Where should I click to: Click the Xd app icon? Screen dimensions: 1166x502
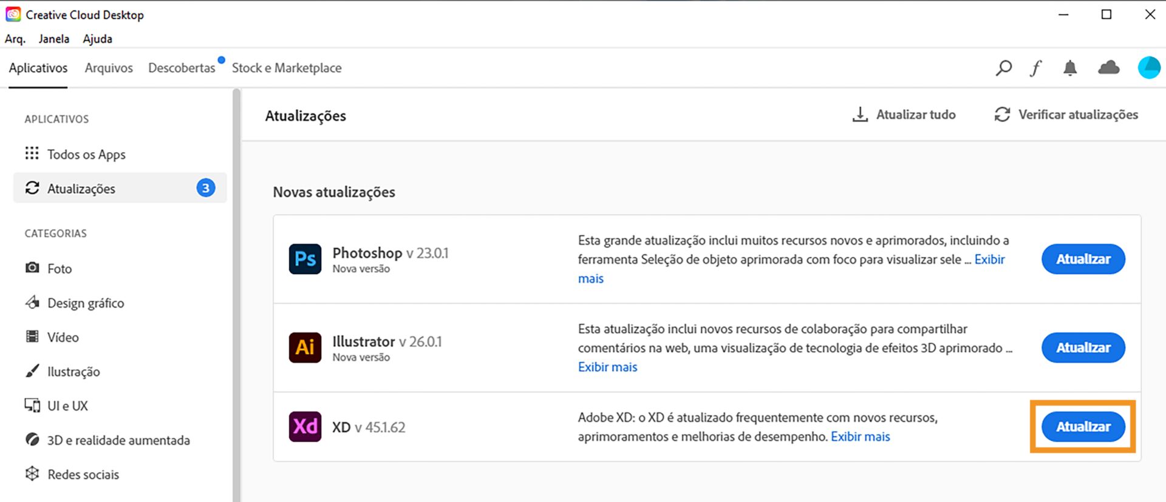(305, 426)
